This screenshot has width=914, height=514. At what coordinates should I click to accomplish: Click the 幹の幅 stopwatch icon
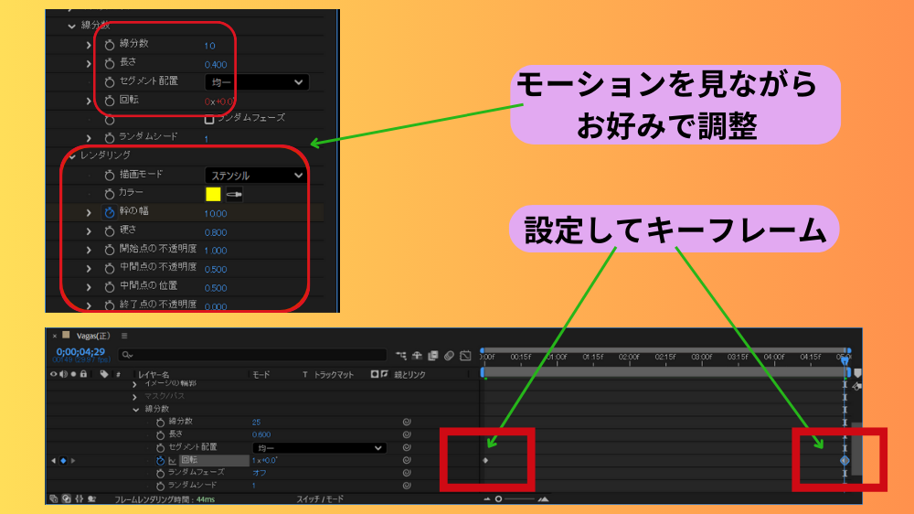110,213
